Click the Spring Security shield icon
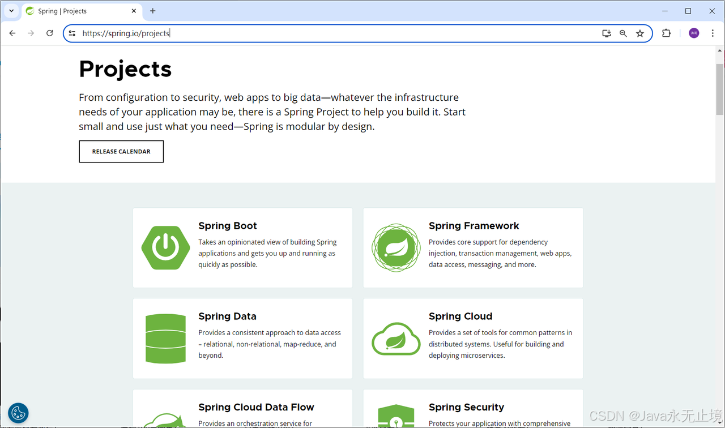 click(x=396, y=416)
